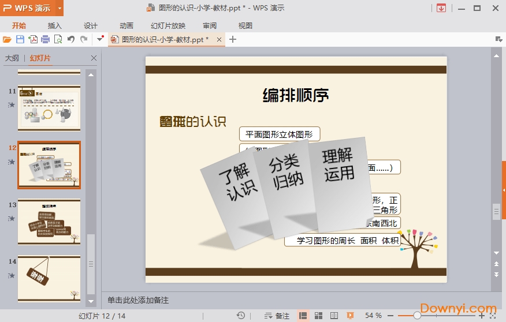Click the Save icon in quick access toolbar

click(20, 39)
